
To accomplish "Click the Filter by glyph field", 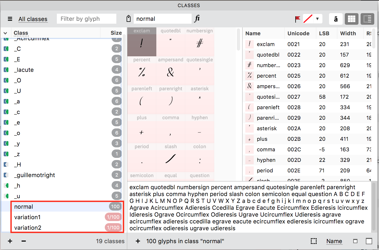I will tap(86, 19).
